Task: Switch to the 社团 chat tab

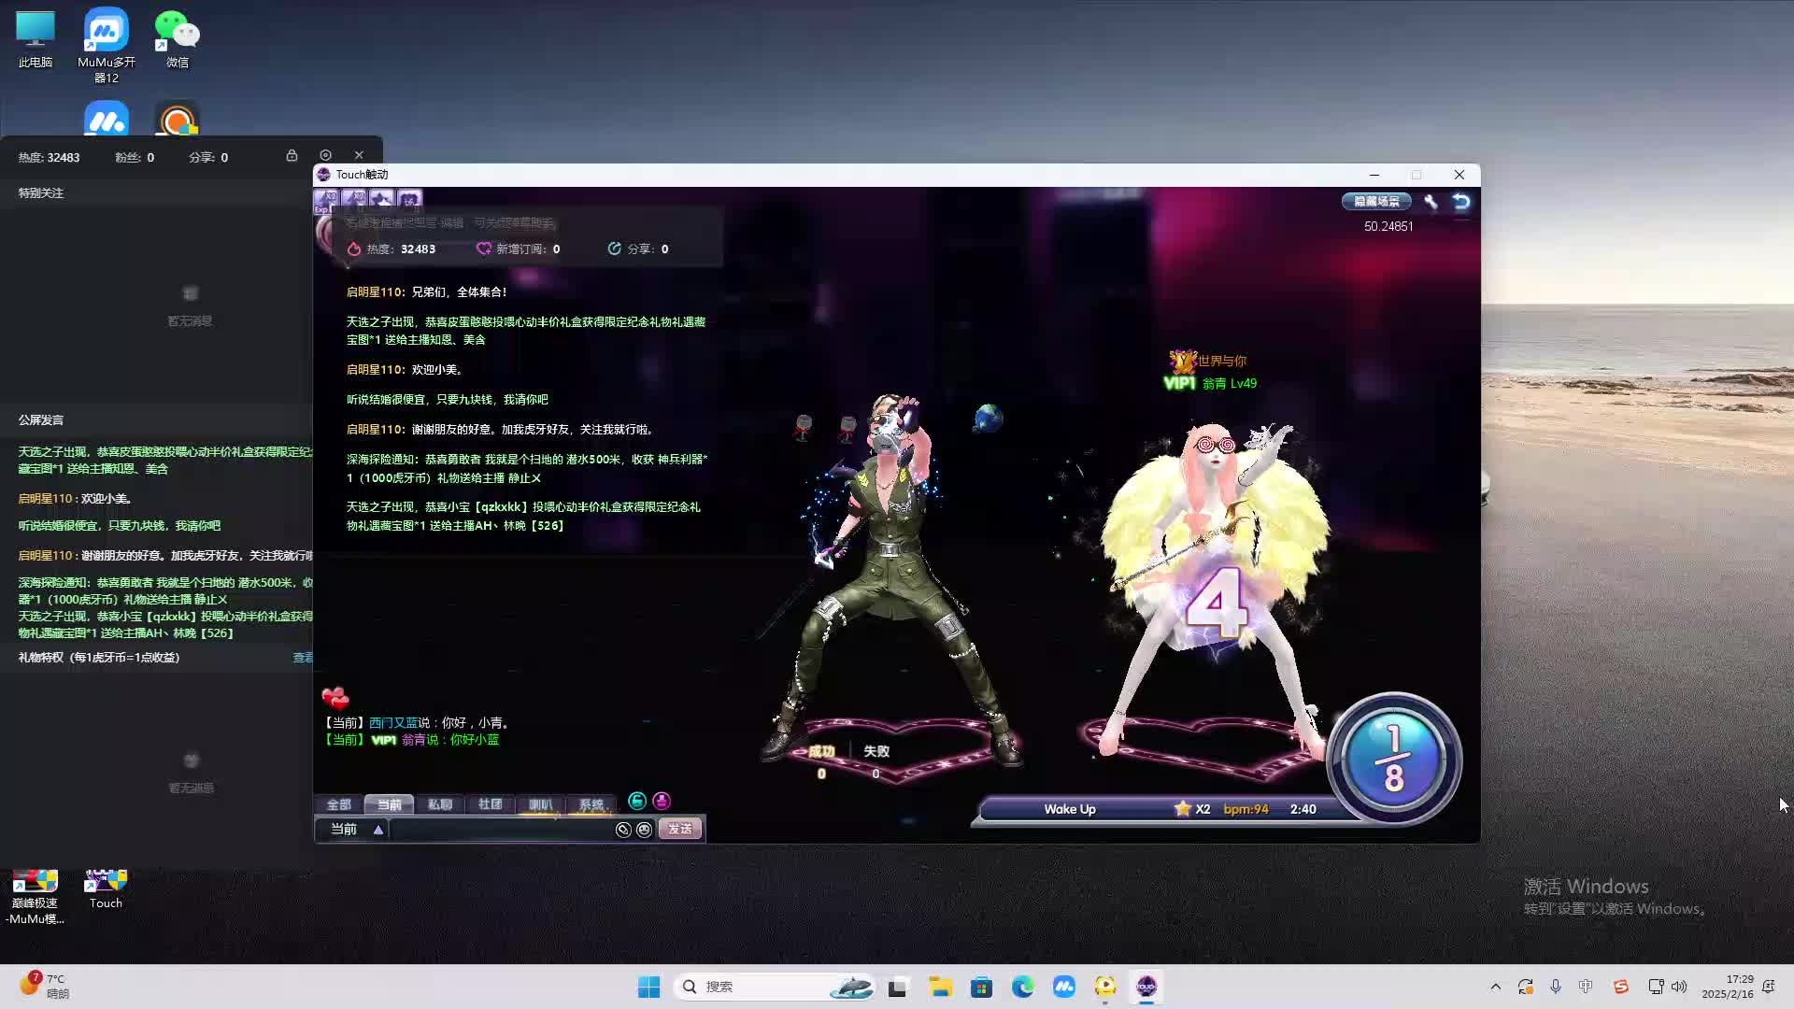Action: tap(490, 804)
